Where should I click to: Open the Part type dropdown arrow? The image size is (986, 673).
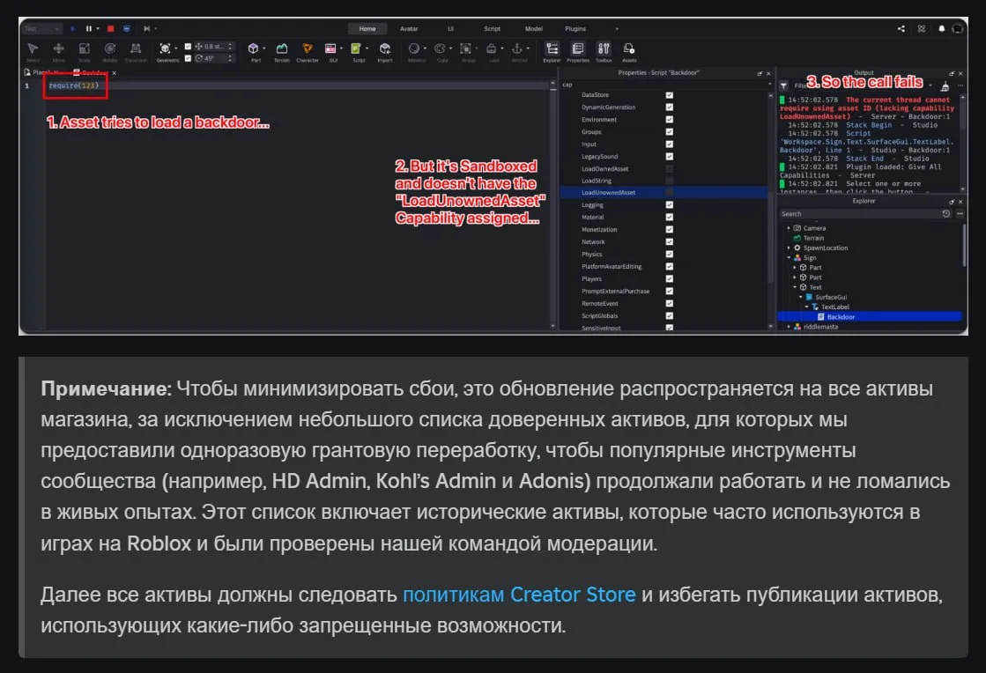click(x=264, y=48)
